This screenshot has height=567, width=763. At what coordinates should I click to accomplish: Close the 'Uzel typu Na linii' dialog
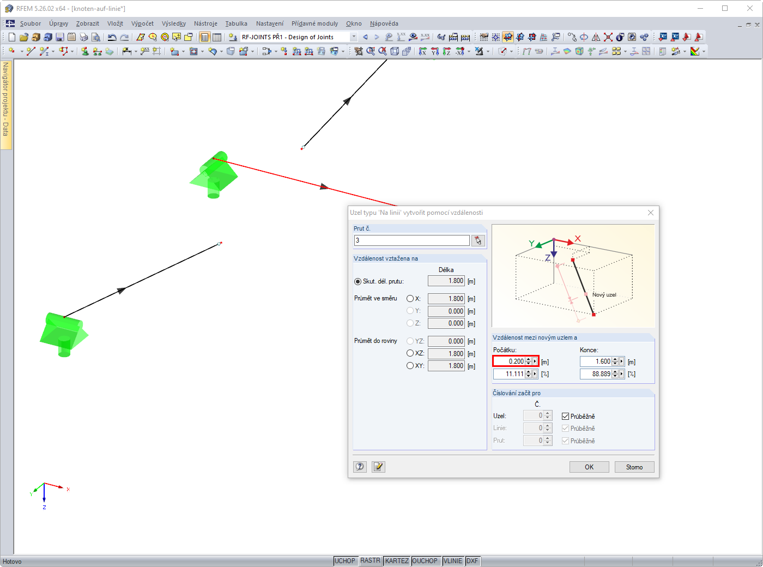pos(651,213)
